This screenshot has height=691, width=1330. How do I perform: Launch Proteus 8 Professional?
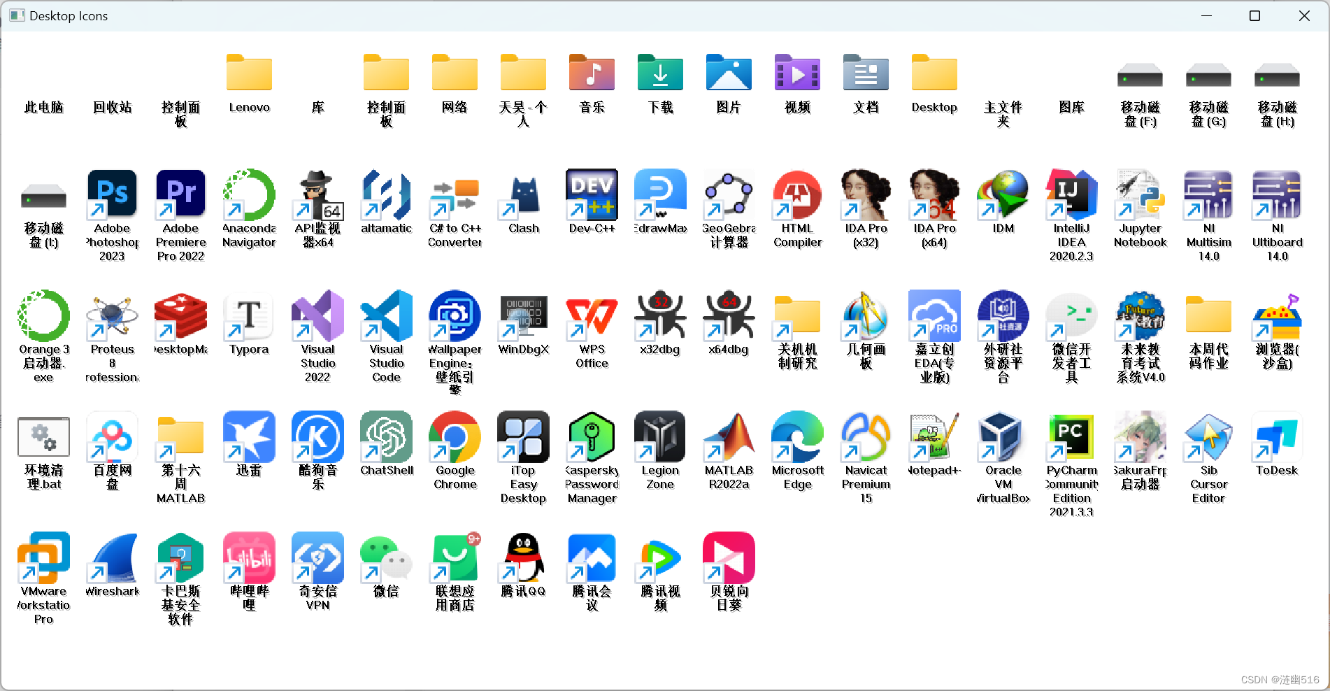tap(112, 315)
